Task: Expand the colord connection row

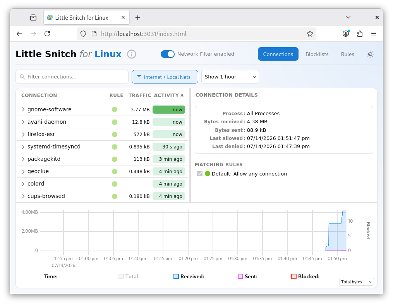Action: [23, 184]
